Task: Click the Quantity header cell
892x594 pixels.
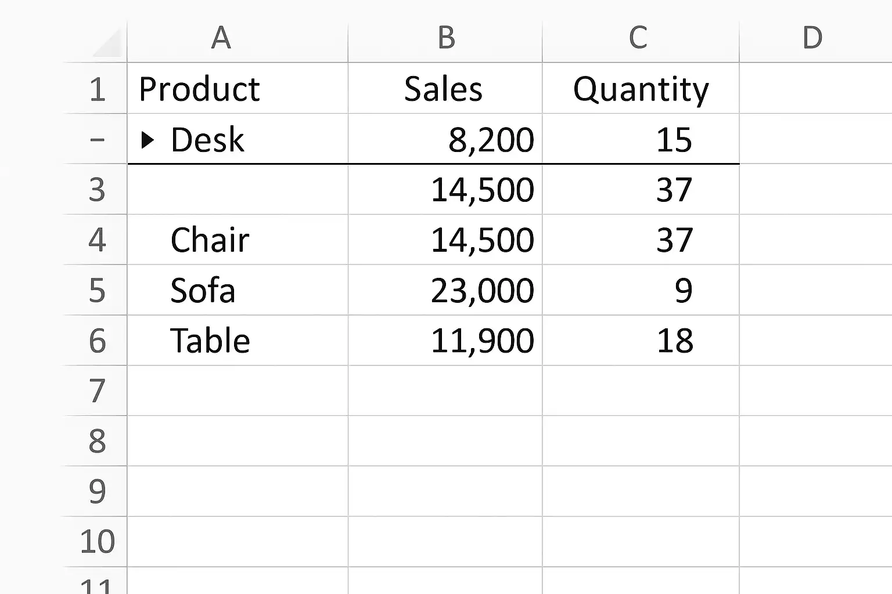Action: click(x=641, y=89)
